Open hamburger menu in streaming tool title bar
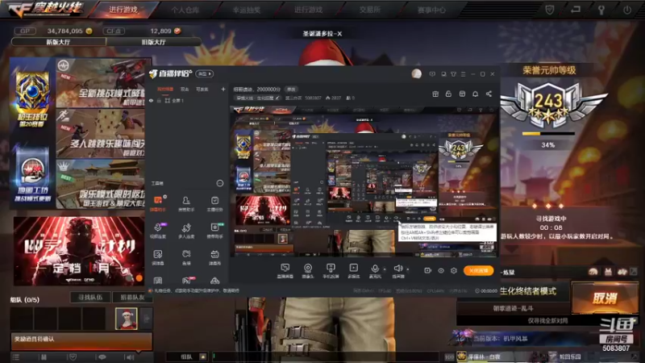Image resolution: width=645 pixels, height=363 pixels. [463, 74]
